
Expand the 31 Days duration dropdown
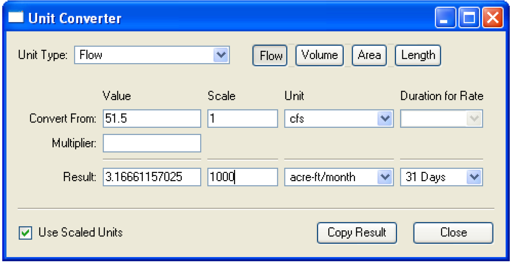tap(474, 177)
